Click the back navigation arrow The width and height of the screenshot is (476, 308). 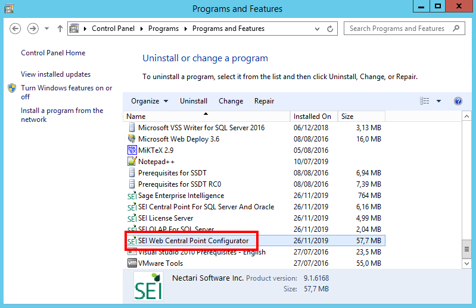(16, 29)
